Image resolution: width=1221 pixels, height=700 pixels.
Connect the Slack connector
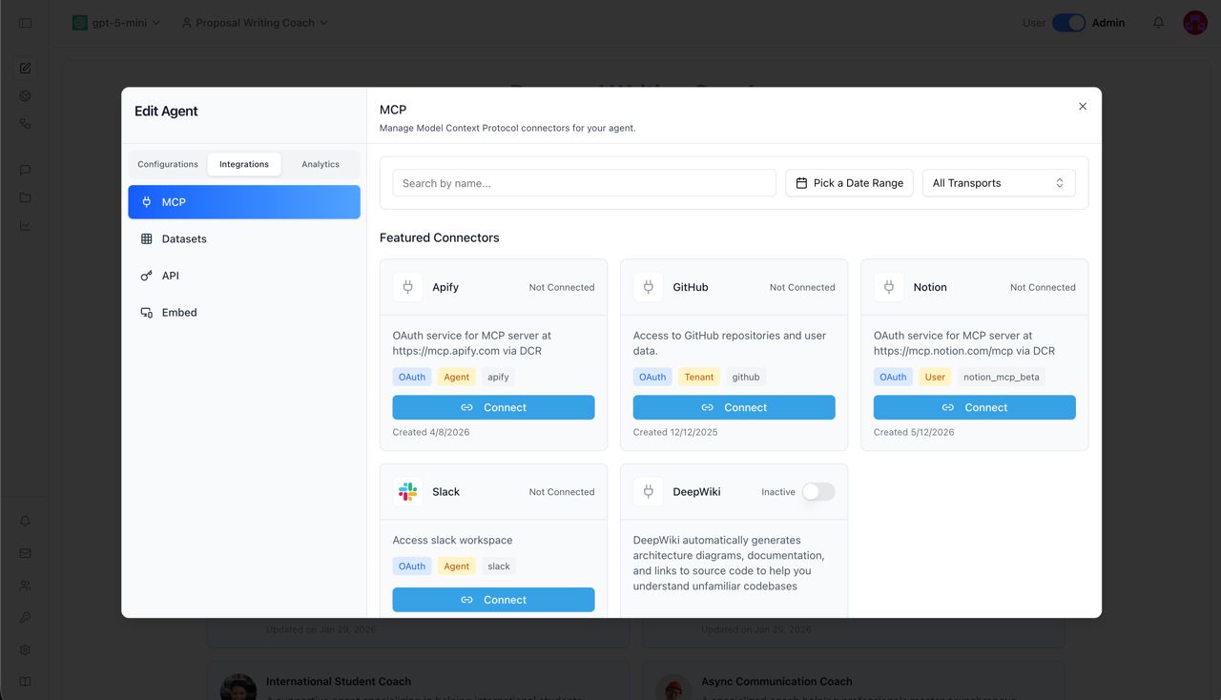point(493,600)
